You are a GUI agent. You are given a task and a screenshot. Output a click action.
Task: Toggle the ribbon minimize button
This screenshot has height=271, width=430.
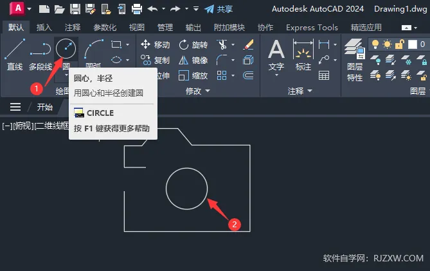[x=406, y=28]
